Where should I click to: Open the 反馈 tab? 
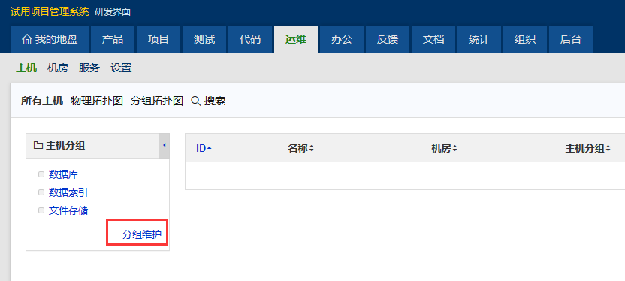388,39
